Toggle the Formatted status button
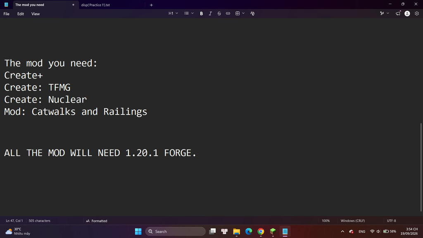This screenshot has width=423, height=238. click(97, 221)
